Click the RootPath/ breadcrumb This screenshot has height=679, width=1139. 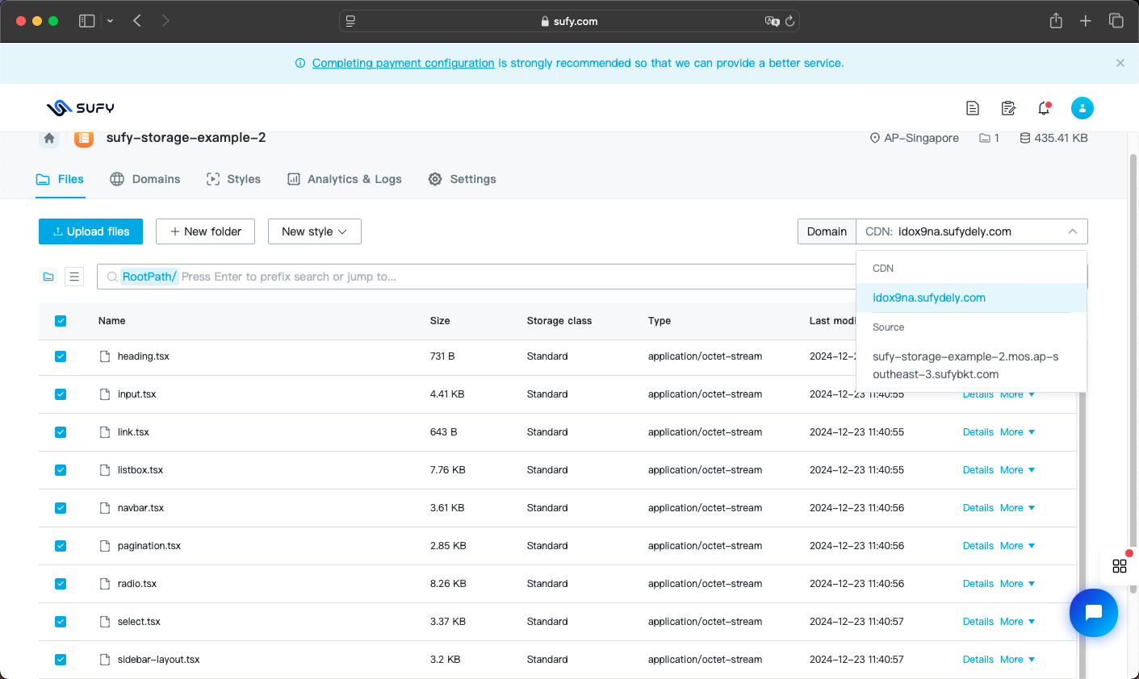point(149,277)
